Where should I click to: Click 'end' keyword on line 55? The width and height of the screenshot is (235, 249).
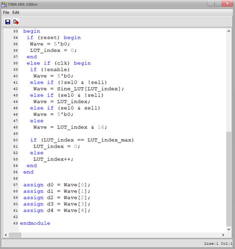28,172
